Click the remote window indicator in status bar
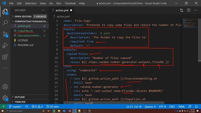 click(3, 106)
